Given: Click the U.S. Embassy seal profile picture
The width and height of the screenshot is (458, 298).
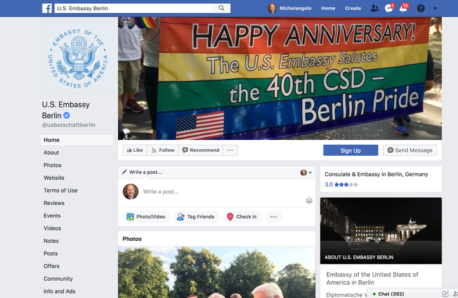Looking at the screenshot, I should tap(78, 57).
